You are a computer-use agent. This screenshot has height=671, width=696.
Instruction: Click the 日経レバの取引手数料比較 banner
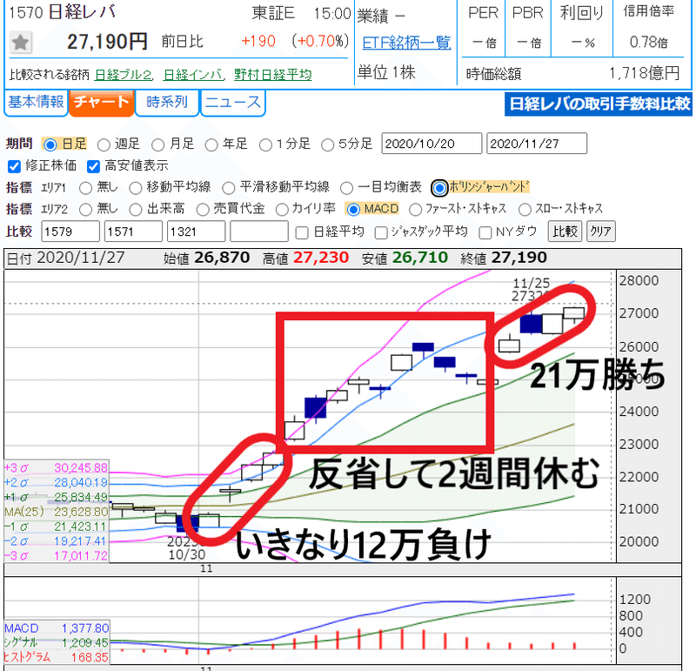[x=599, y=104]
